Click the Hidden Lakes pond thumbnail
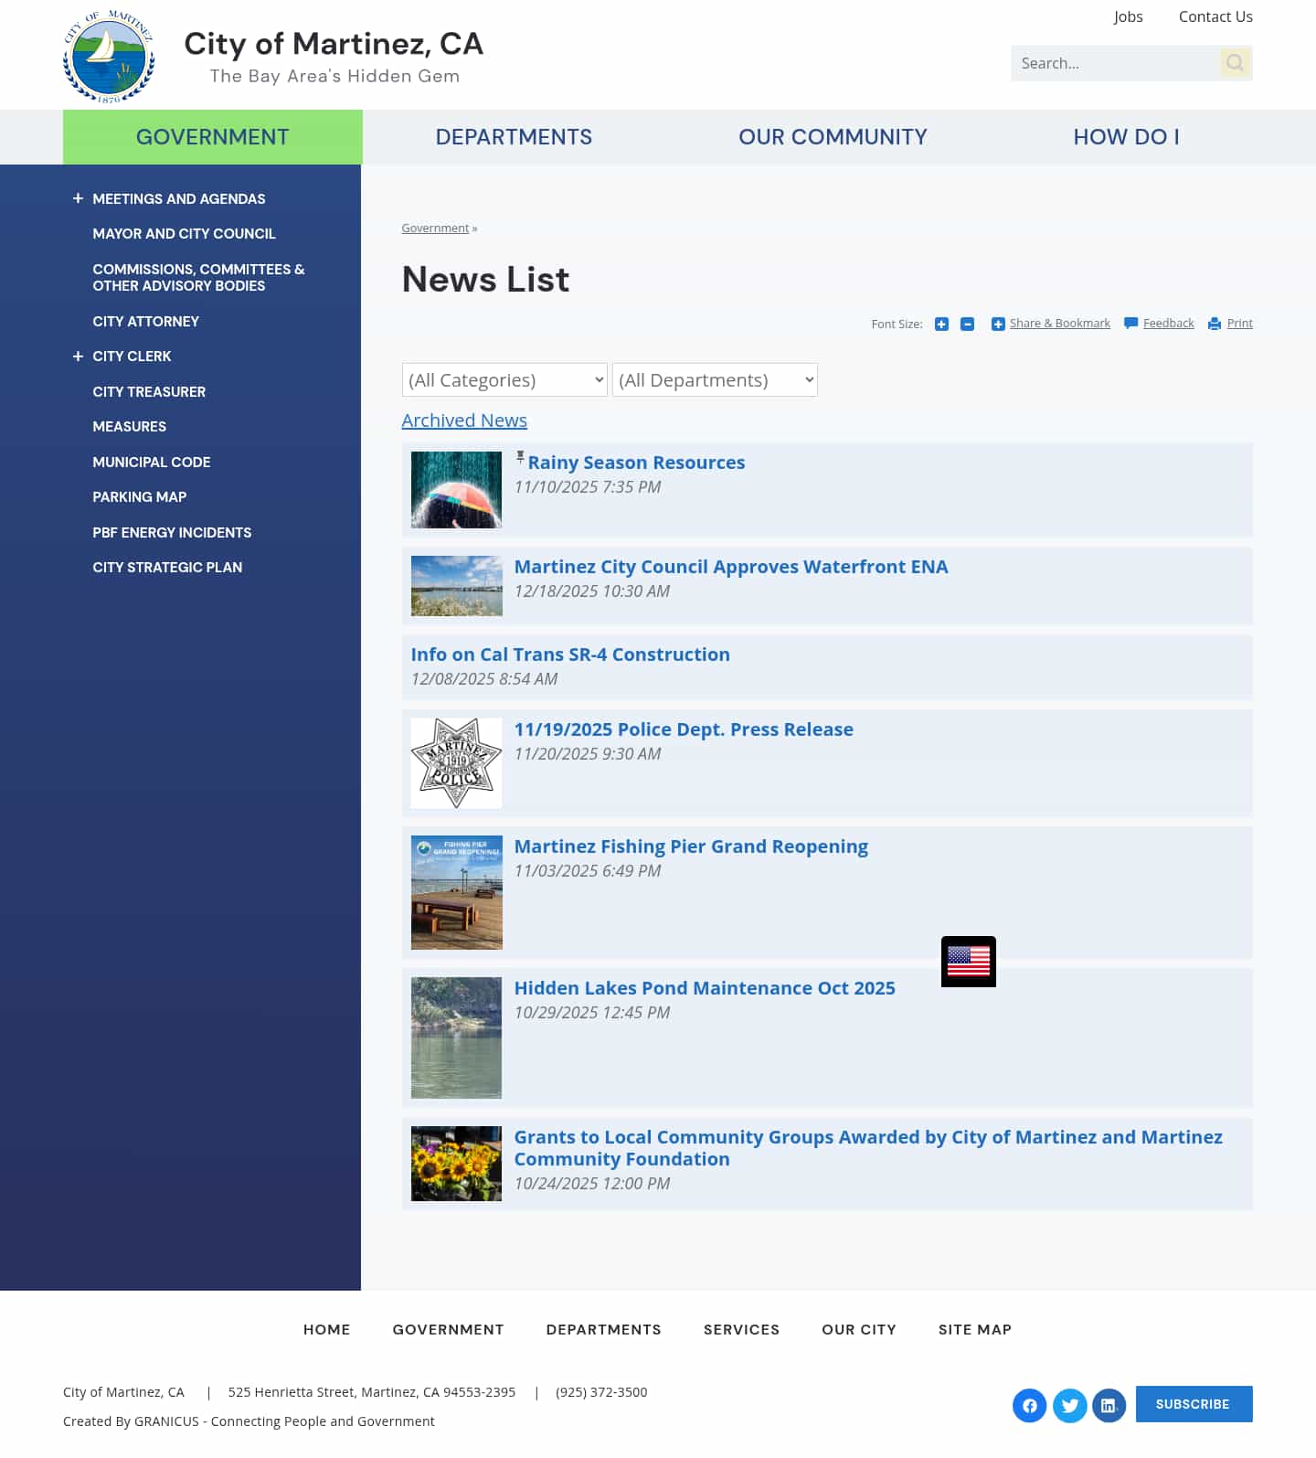 456,1038
